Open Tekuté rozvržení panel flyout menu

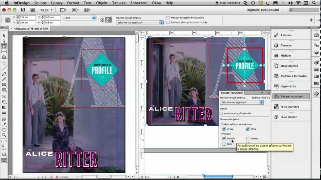pos(268,93)
